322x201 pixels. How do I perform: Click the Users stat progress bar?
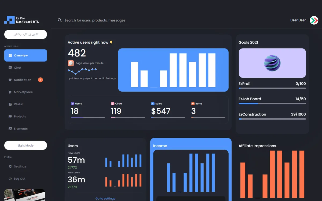[88, 117]
